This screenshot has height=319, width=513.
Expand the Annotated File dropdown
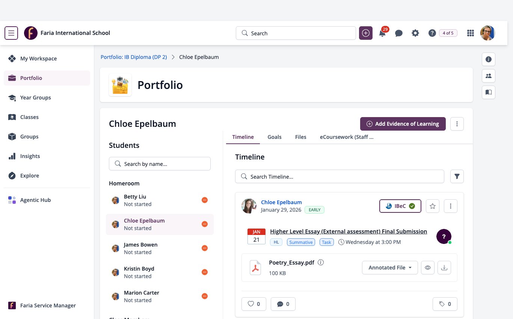[x=390, y=268]
